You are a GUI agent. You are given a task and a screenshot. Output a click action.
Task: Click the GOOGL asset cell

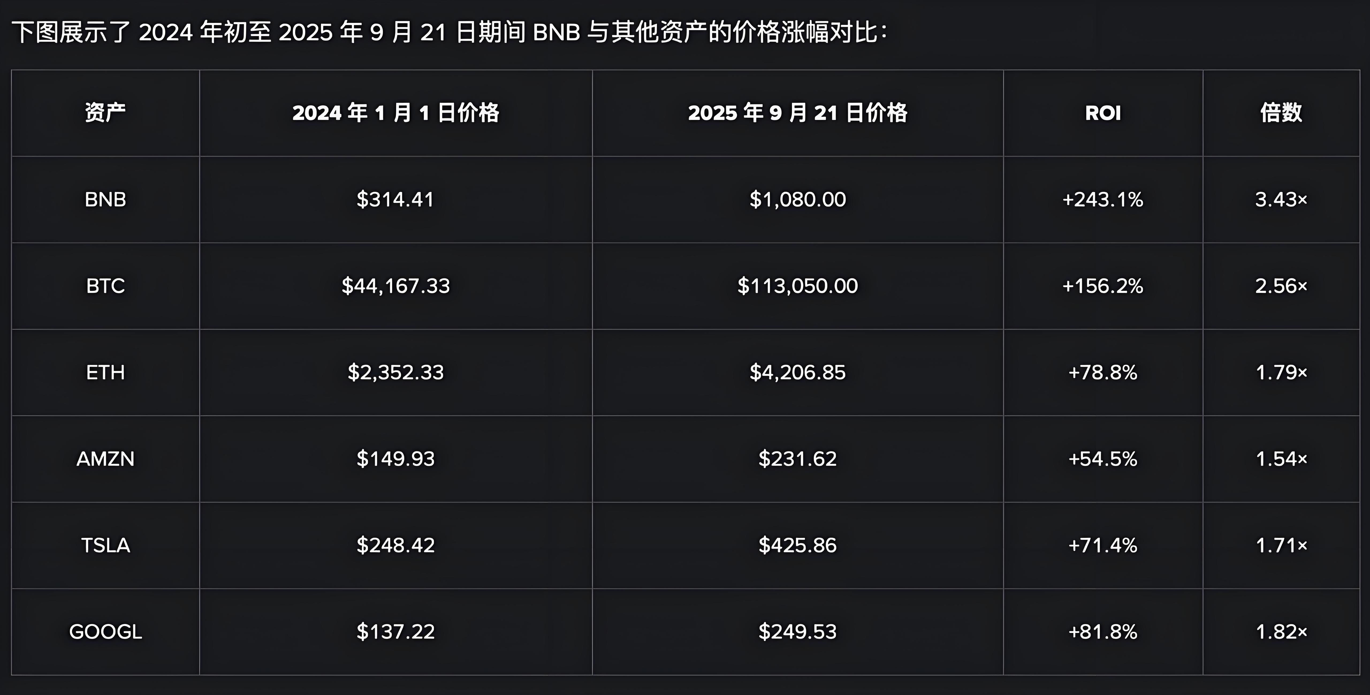tap(105, 632)
